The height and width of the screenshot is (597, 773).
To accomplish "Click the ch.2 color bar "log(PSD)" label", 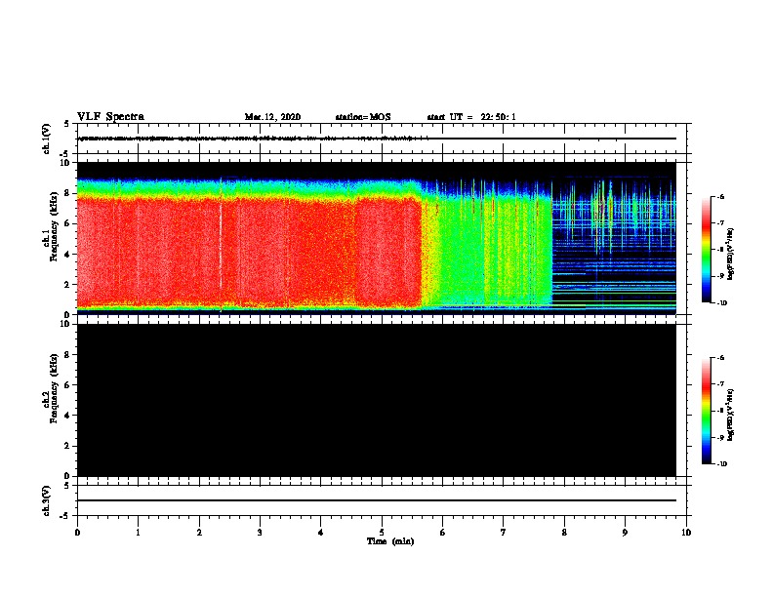I will pos(731,415).
